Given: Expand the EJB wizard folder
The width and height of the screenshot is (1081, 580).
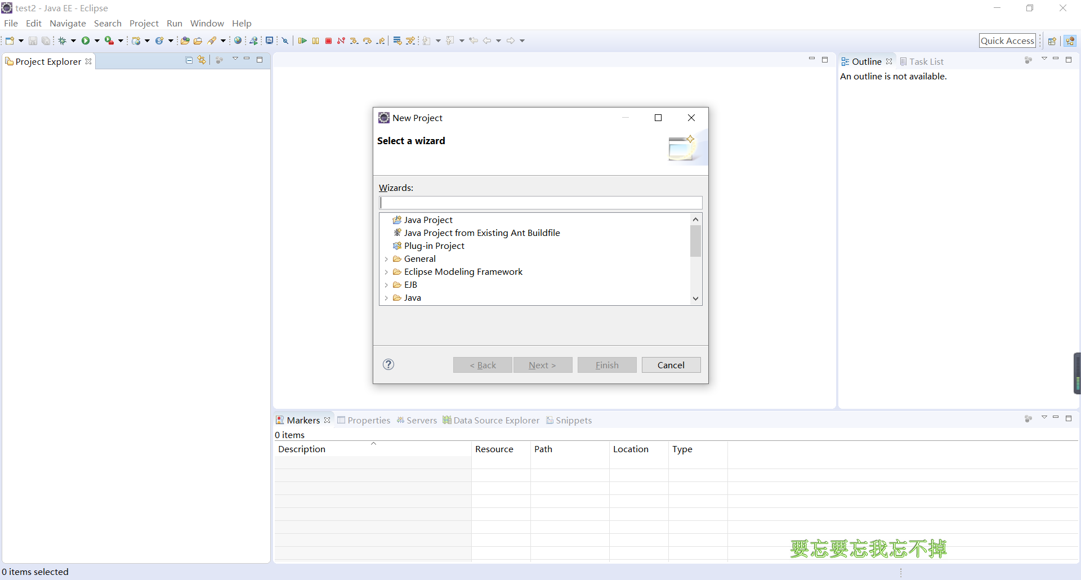Looking at the screenshot, I should tap(386, 285).
